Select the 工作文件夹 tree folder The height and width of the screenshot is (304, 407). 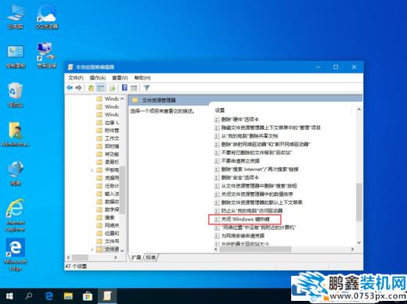108,138
